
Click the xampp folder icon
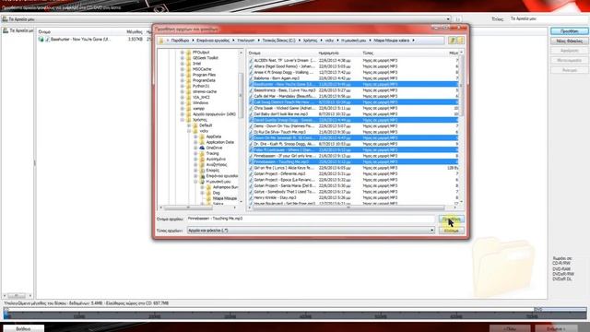pos(188,109)
